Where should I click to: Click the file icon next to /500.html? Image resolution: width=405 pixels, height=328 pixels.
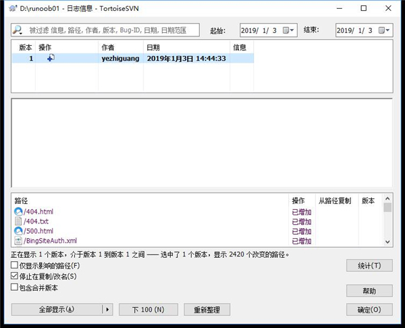18,231
